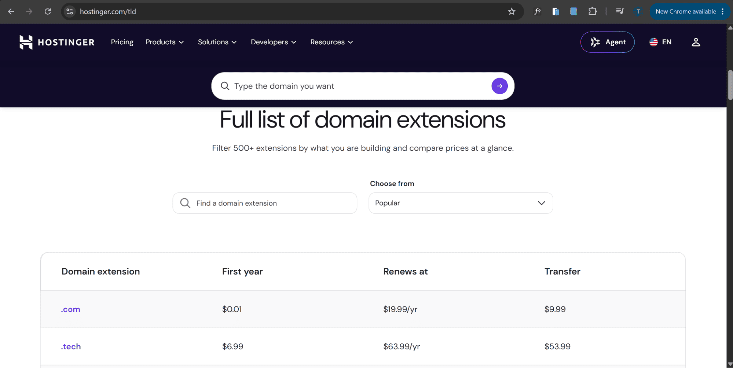Expand the Resources menu
Image resolution: width=733 pixels, height=368 pixels.
point(331,42)
